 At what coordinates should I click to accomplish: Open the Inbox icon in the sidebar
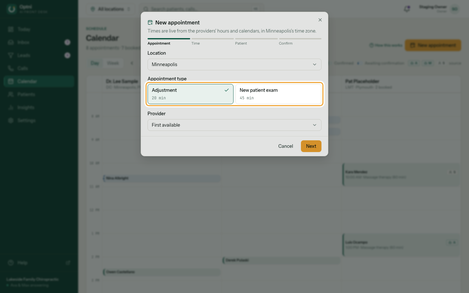(11, 42)
